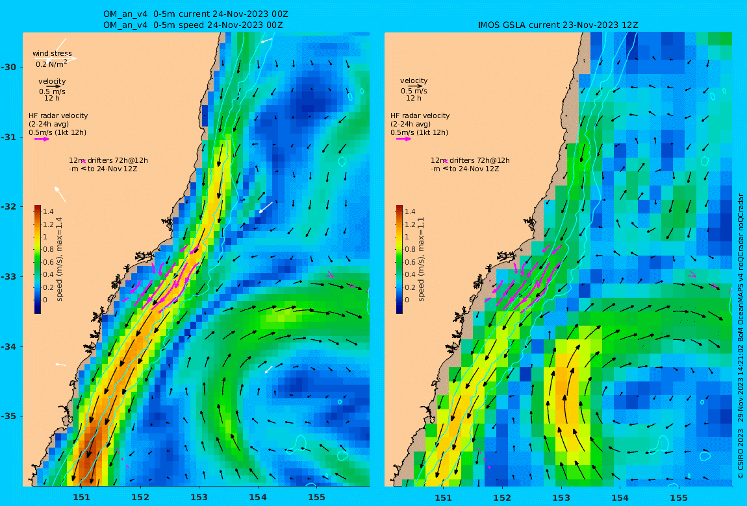Click the '-33' latitude label
747x506 pixels.
9,276
